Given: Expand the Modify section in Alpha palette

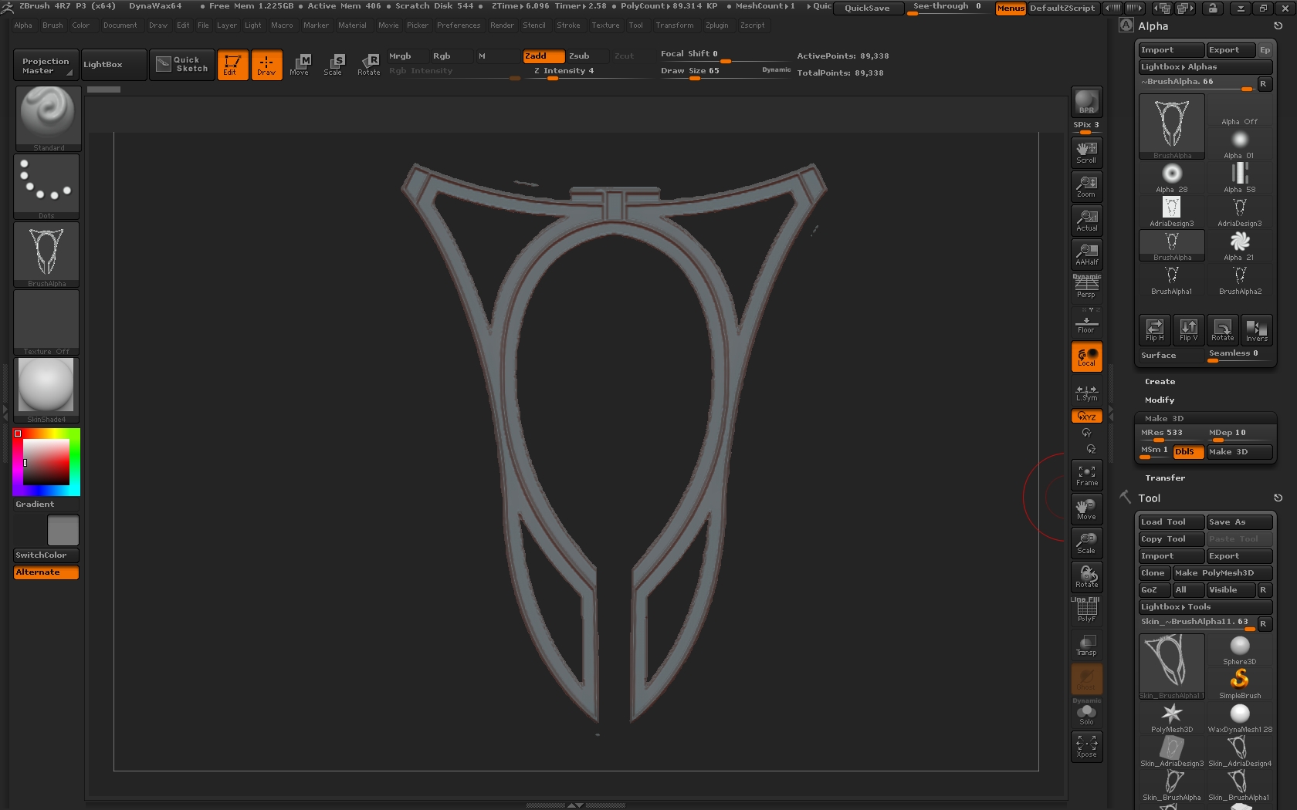Looking at the screenshot, I should coord(1160,400).
